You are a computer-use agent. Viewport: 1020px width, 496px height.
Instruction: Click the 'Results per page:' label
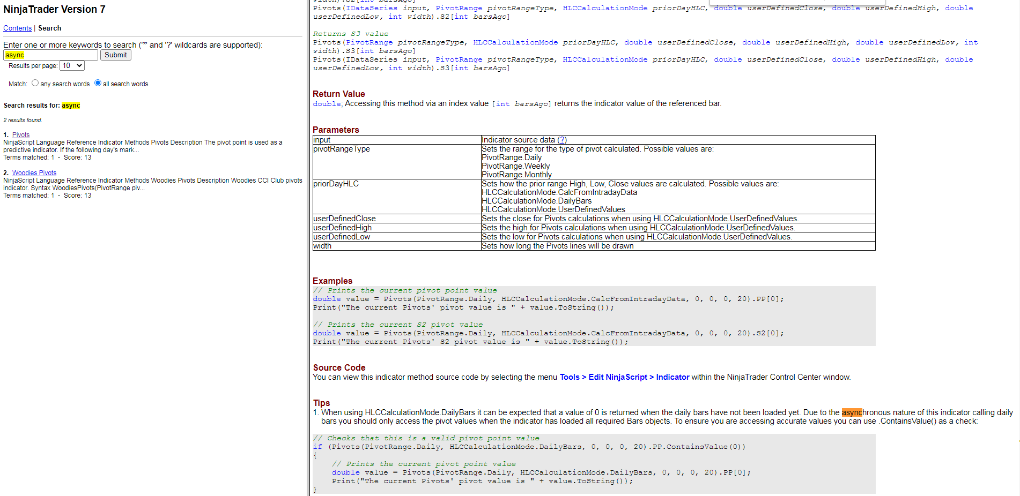(33, 66)
